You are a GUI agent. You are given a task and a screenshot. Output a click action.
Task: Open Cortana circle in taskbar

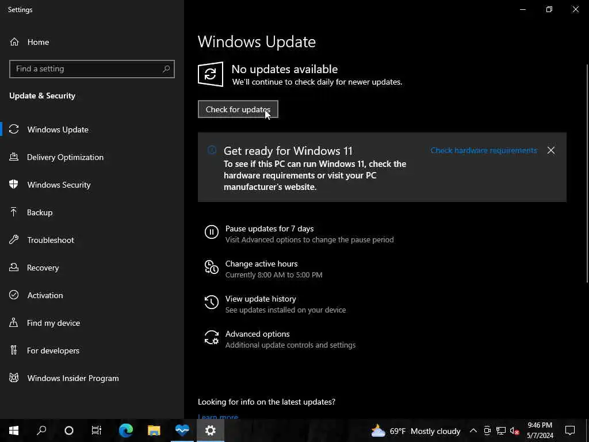point(69,430)
